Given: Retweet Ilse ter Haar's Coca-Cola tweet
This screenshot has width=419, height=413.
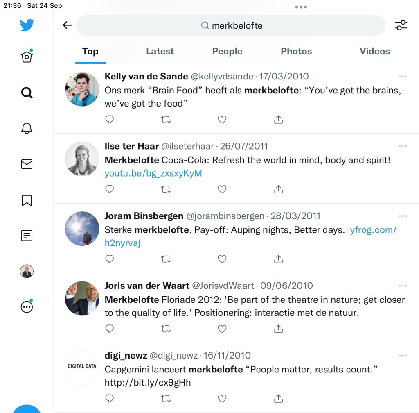Looking at the screenshot, I should coord(166,189).
